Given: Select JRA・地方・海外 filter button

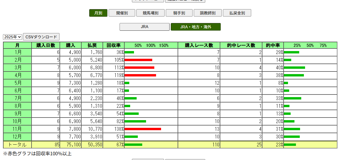Looking at the screenshot, I should point(196,27).
